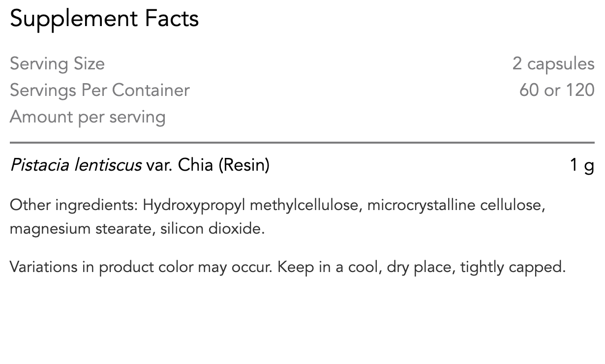
Task: Click the number 60 in servings value
Action: click(529, 91)
